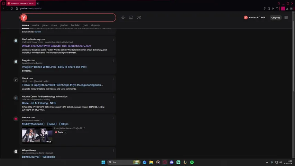This screenshot has width=295, height=166.
Task: Open File Explorer from the taskbar
Action: pos(151,162)
